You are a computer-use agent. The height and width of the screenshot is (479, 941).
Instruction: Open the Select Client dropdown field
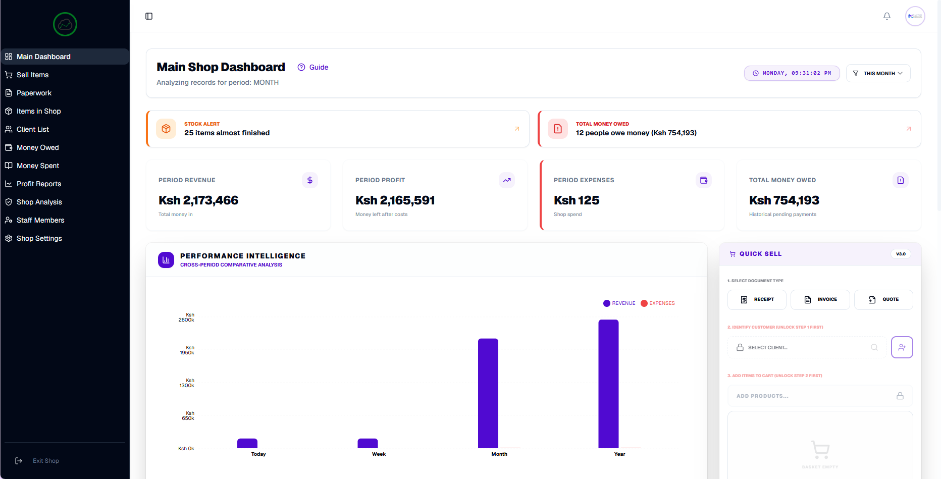807,347
